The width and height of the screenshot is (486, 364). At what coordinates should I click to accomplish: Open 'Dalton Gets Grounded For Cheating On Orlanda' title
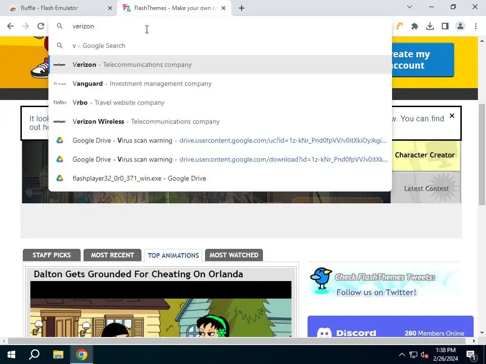pyautogui.click(x=138, y=274)
